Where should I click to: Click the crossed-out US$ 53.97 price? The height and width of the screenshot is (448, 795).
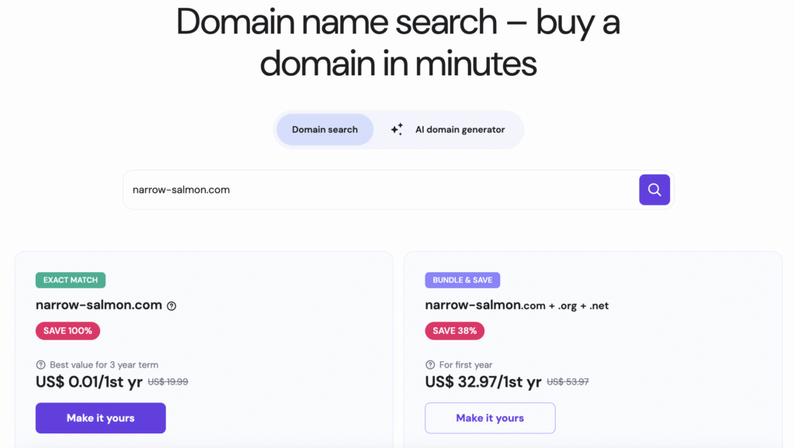(567, 381)
